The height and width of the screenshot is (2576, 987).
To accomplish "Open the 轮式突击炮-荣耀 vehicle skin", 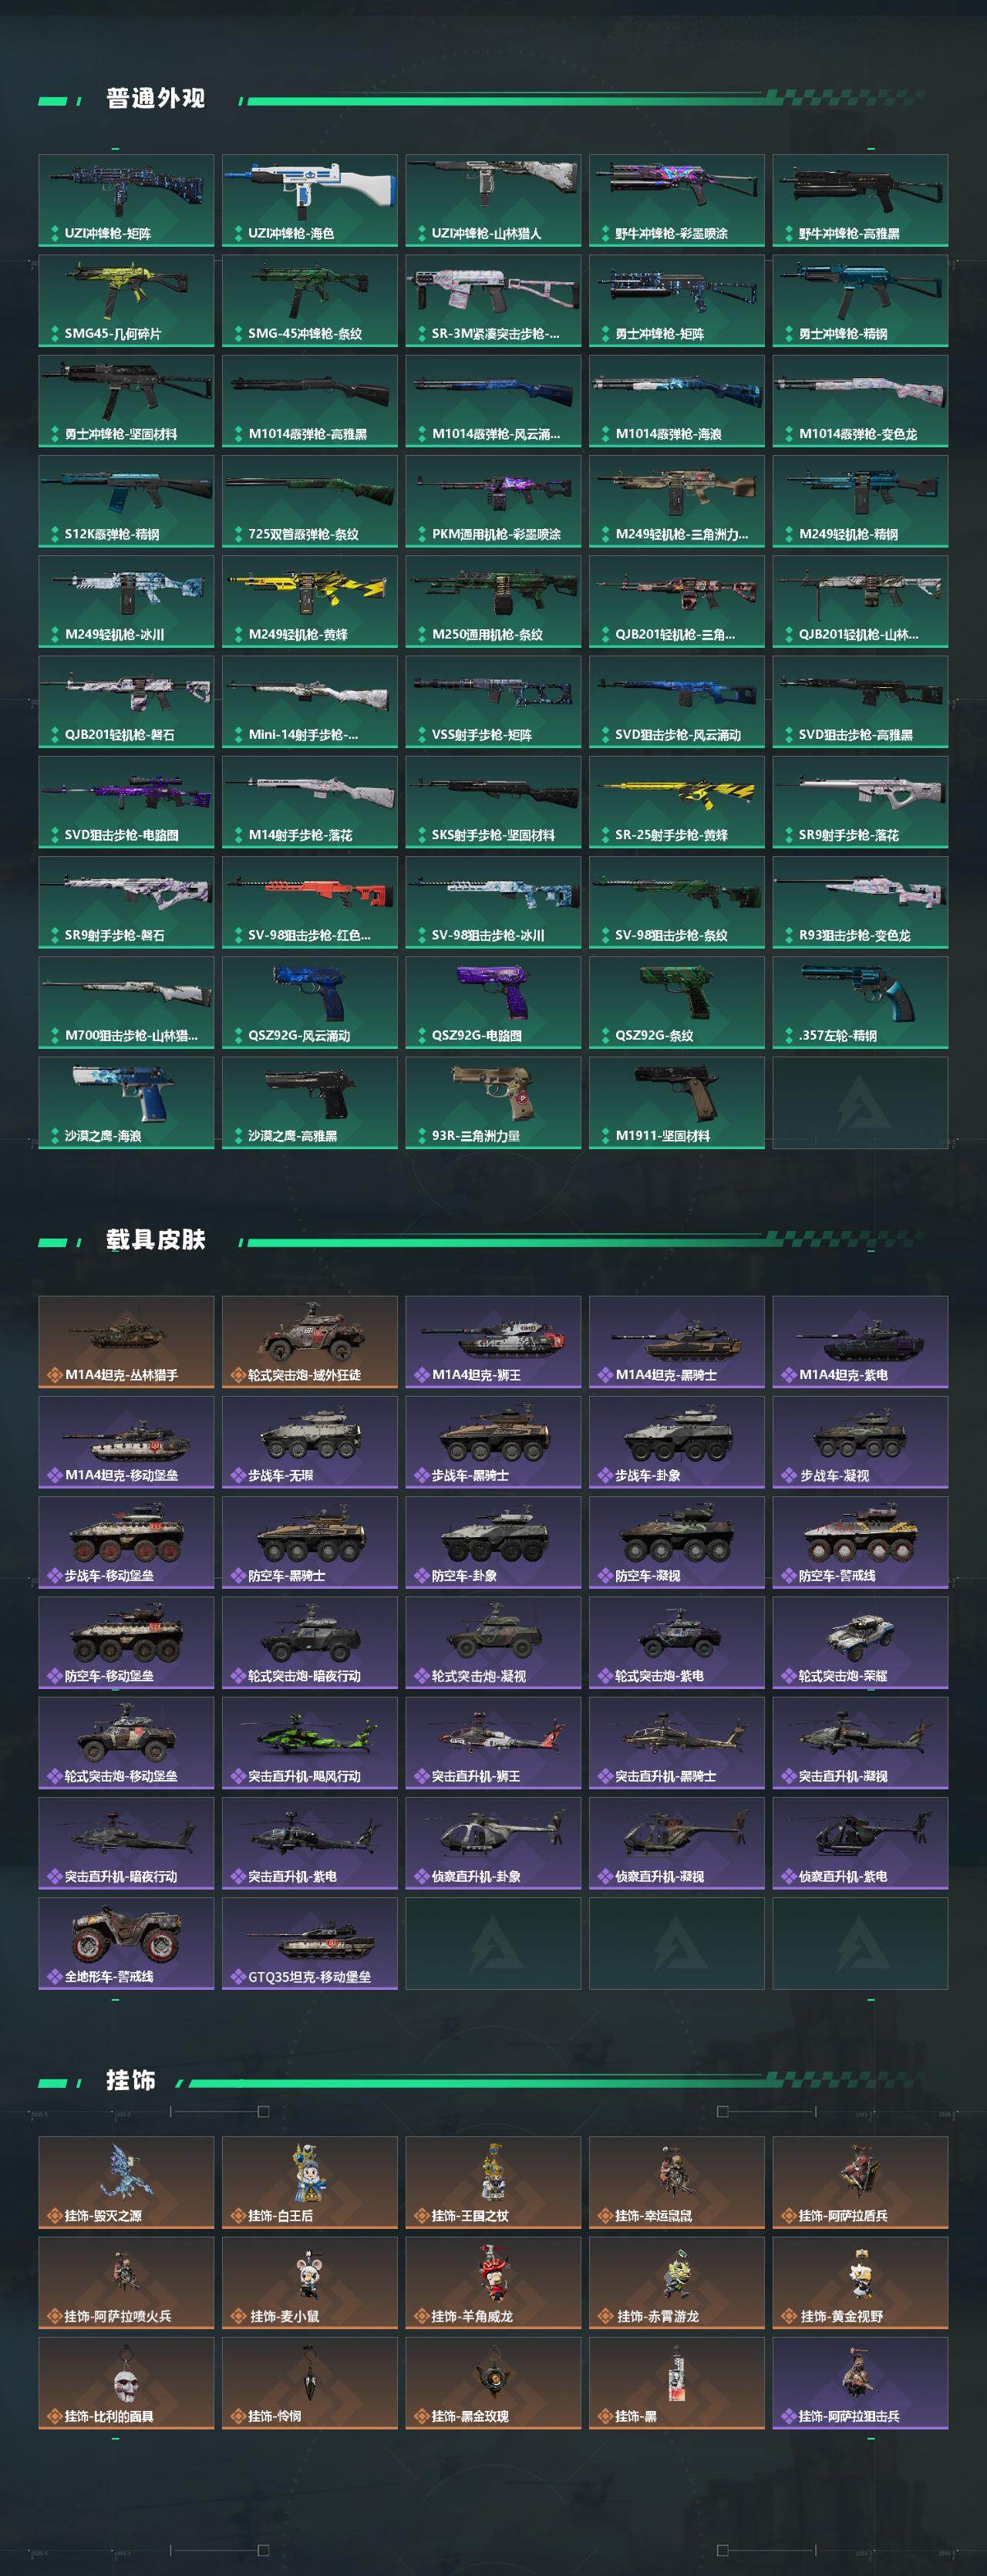I will coord(860,1642).
